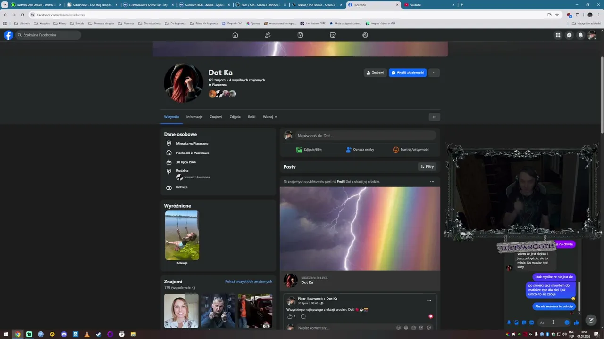Image resolution: width=604 pixels, height=339 pixels.
Task: Like the Piotr Hawranek birthday post
Action: pyautogui.click(x=290, y=316)
